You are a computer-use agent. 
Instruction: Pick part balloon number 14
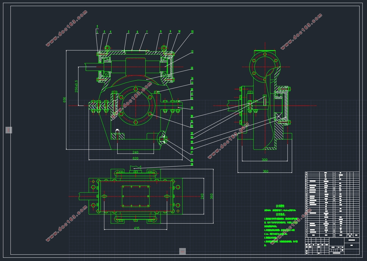point(192,79)
